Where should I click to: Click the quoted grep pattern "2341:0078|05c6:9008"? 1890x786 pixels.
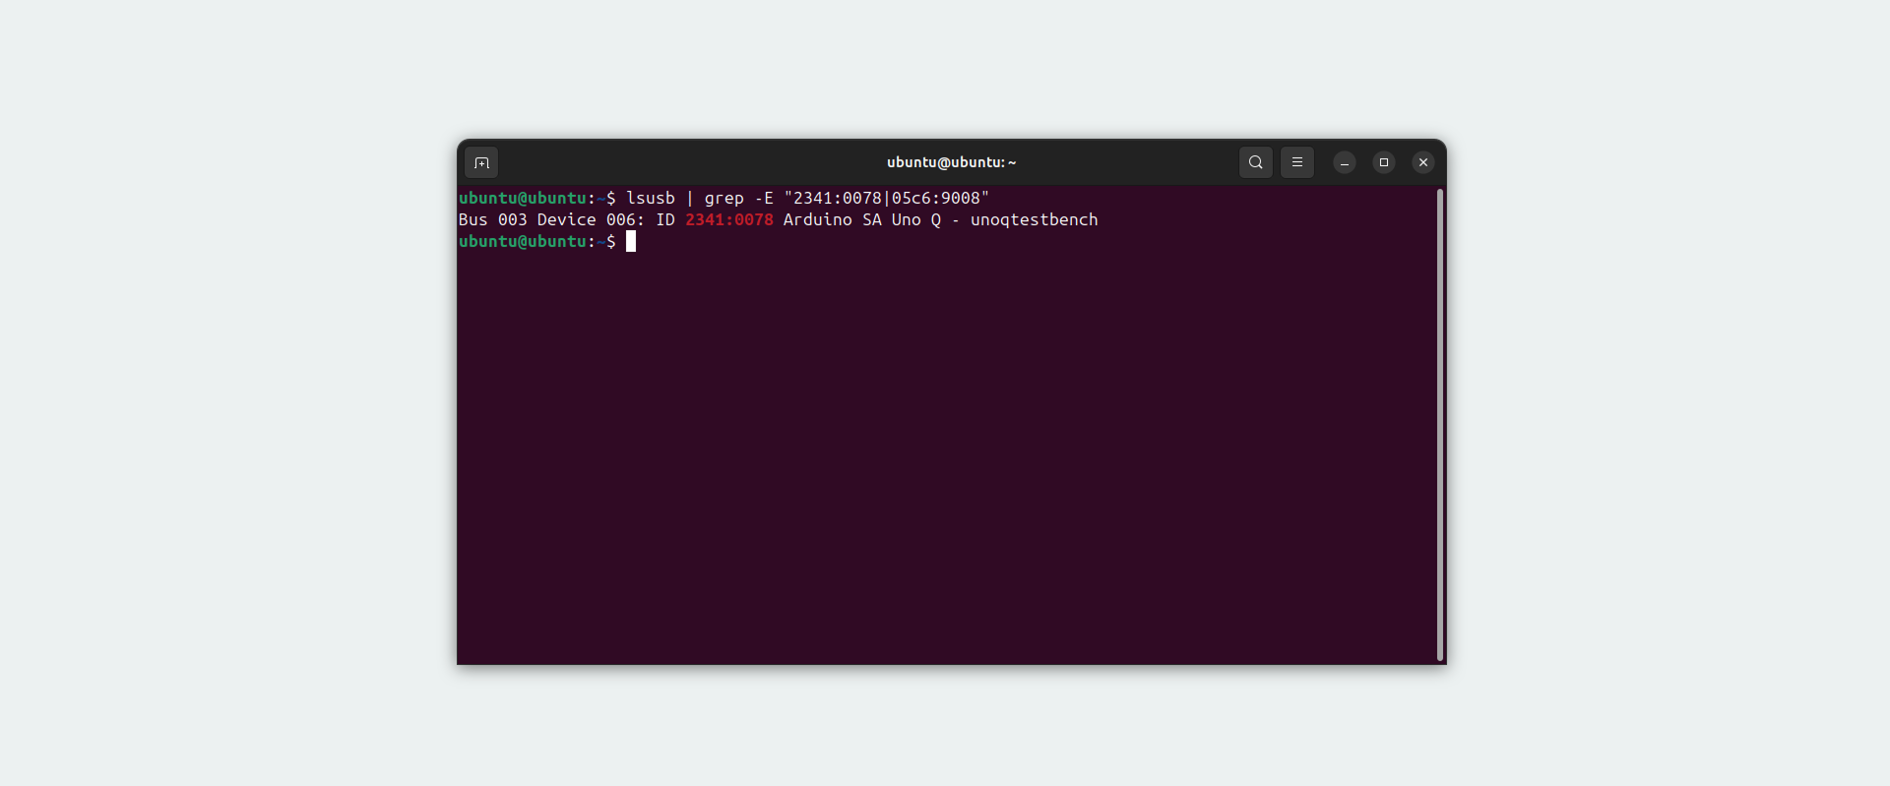tap(887, 198)
